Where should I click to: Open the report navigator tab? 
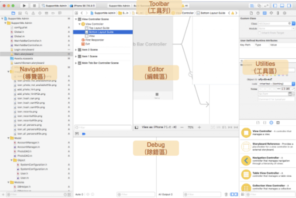(x=60, y=13)
